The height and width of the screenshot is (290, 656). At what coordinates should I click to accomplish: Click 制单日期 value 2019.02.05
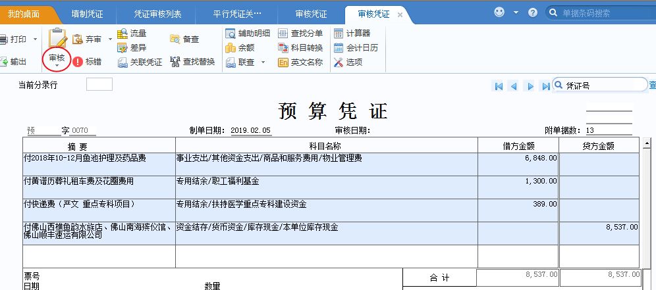(x=251, y=130)
